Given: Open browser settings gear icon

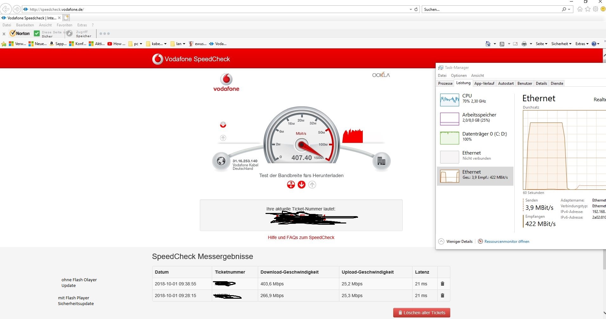Looking at the screenshot, I should 595,9.
